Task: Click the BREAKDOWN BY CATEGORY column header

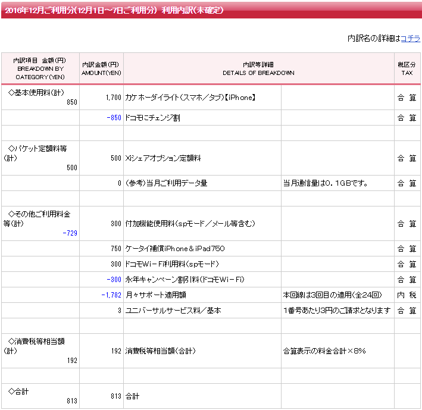Action: (40, 68)
